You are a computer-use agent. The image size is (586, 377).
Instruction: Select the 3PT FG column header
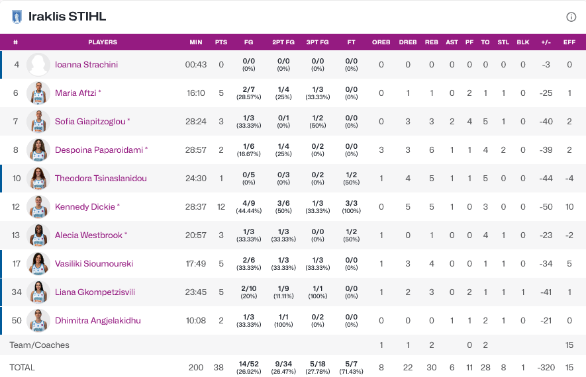point(317,42)
